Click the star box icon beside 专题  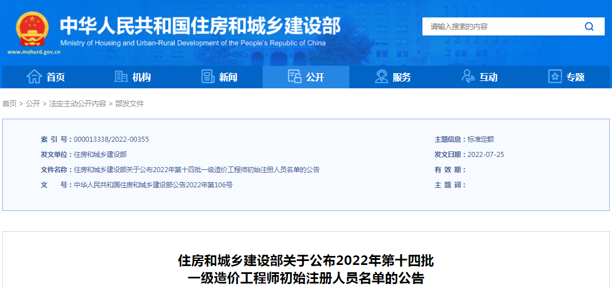555,76
